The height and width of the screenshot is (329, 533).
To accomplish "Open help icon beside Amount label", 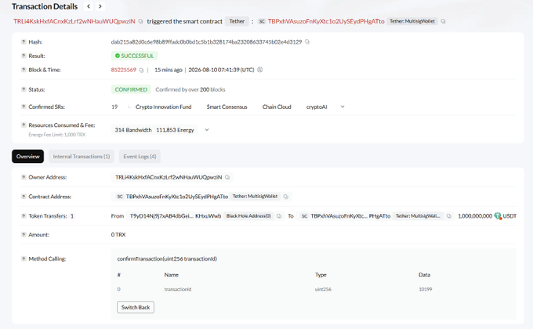I will click(x=24, y=234).
